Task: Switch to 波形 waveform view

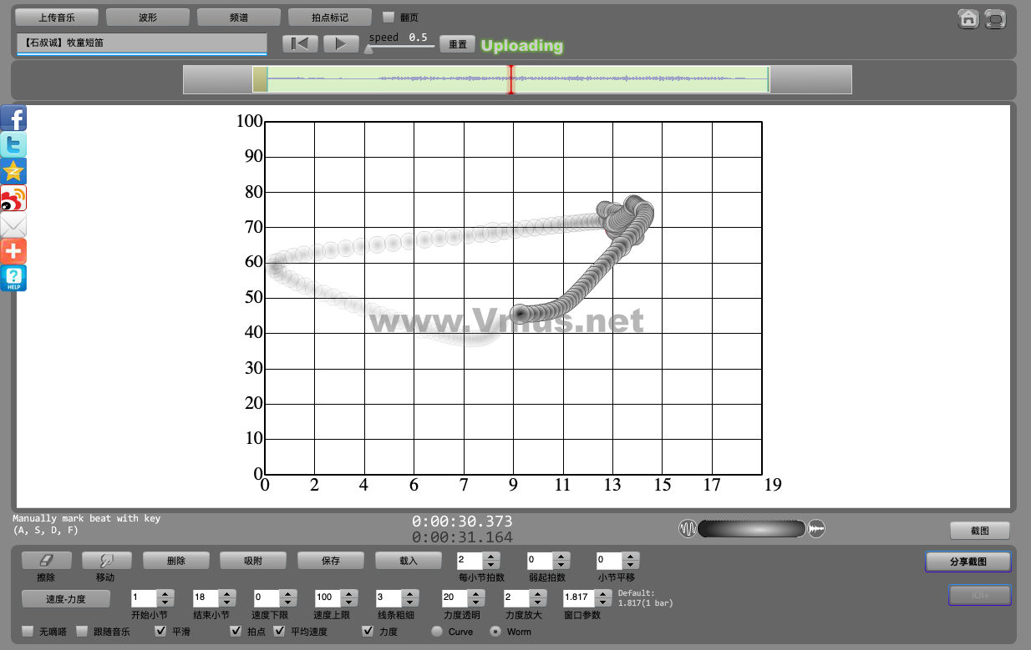Action: point(147,17)
